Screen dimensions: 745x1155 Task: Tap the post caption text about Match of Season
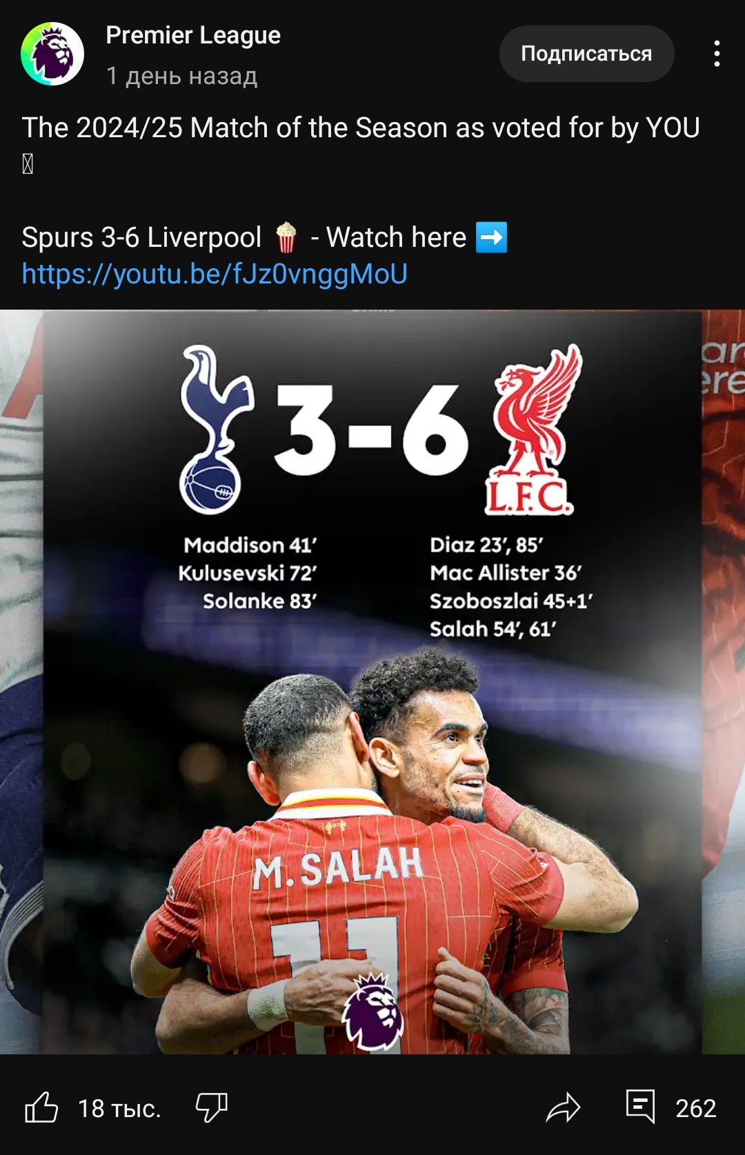[361, 128]
